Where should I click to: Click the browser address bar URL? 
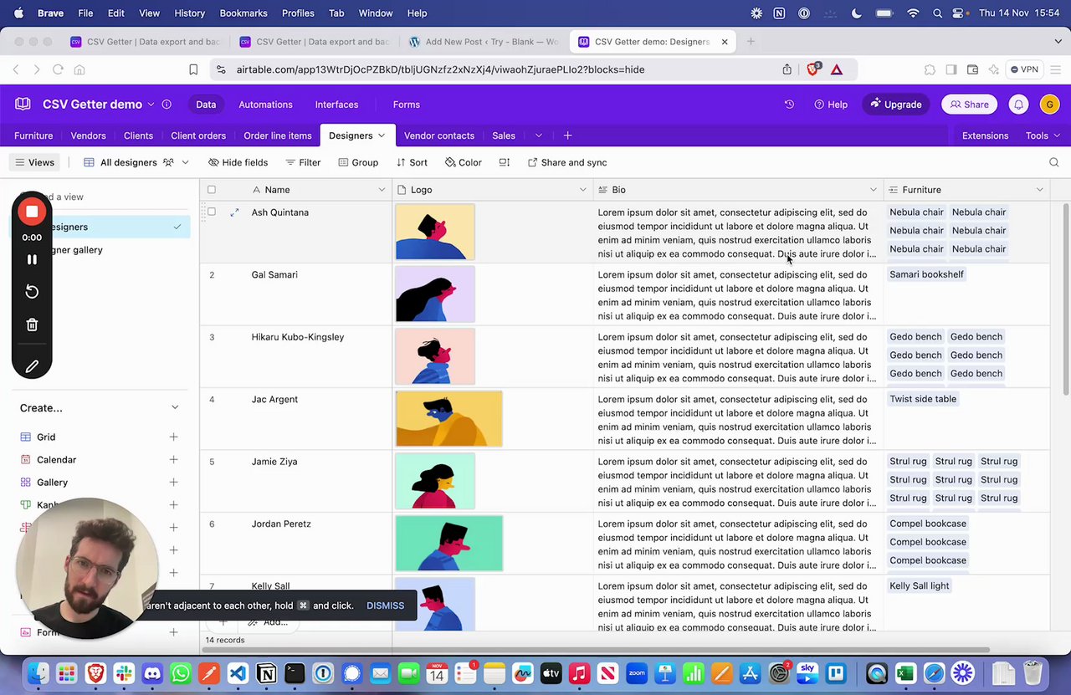click(440, 69)
